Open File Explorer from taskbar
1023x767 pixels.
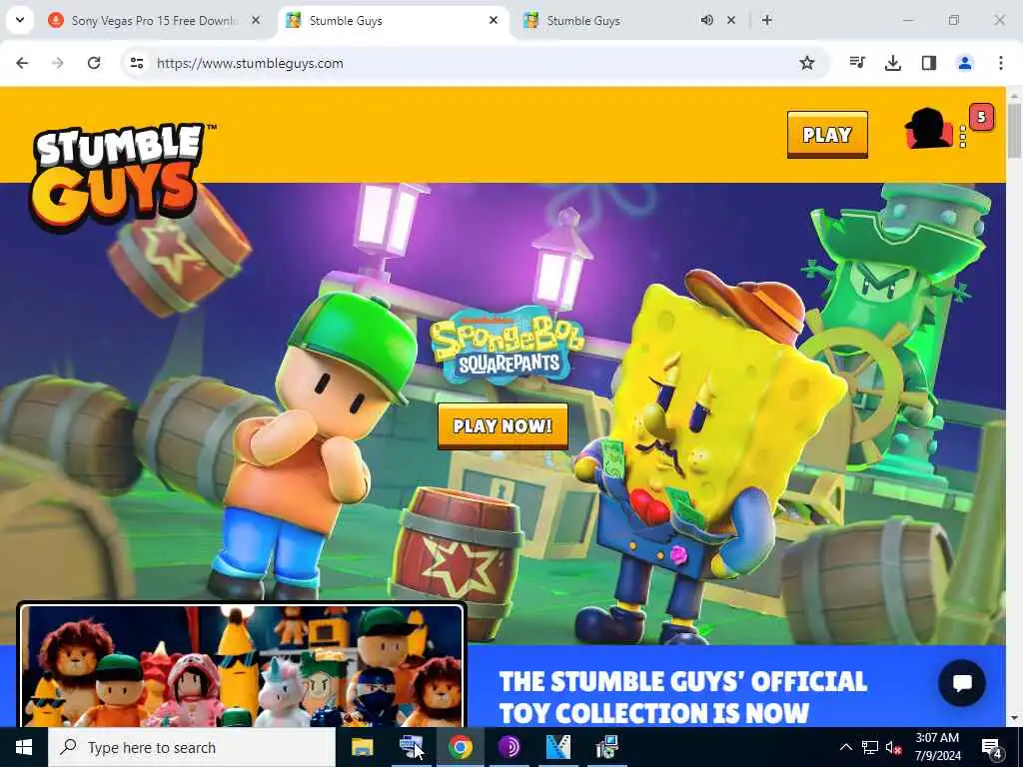362,747
